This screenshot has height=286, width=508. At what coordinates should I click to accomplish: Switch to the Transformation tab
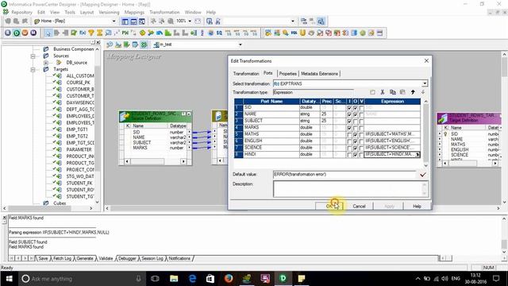pyautogui.click(x=246, y=74)
